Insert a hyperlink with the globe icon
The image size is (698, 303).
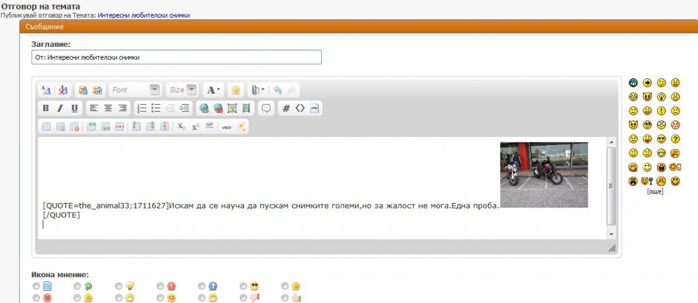pos(204,108)
